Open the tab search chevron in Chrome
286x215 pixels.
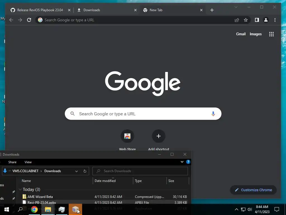236,7
